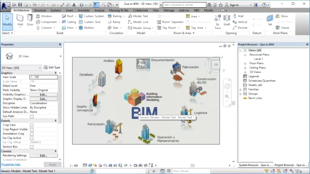This screenshot has width=310, height=174.
Task: Expand the 3D Views tree node
Action: coord(245,72)
